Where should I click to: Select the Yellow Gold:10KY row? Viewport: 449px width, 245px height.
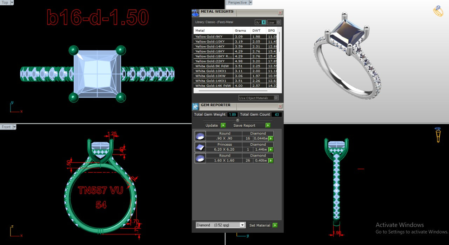[x=235, y=41]
